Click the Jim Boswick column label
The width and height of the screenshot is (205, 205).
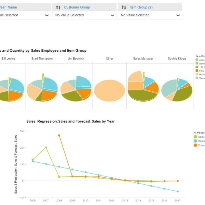point(76,59)
